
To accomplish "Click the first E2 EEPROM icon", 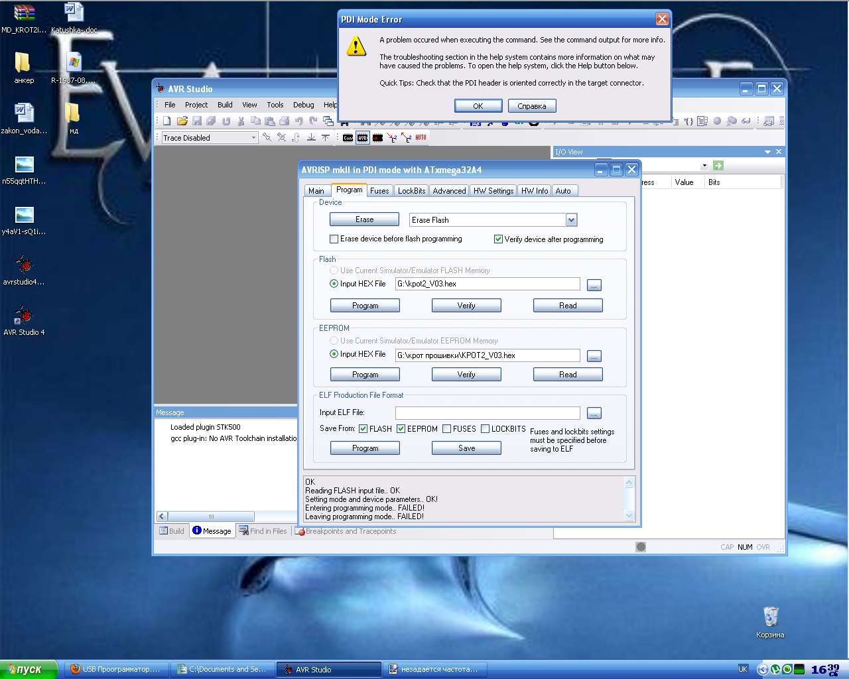I will click(393, 137).
